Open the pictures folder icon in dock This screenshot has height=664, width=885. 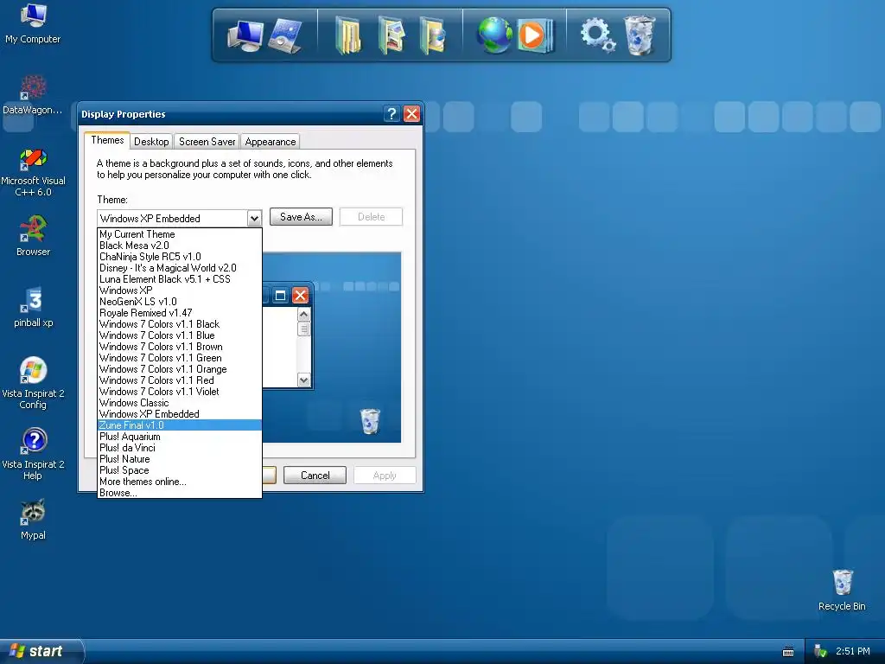pos(392,35)
